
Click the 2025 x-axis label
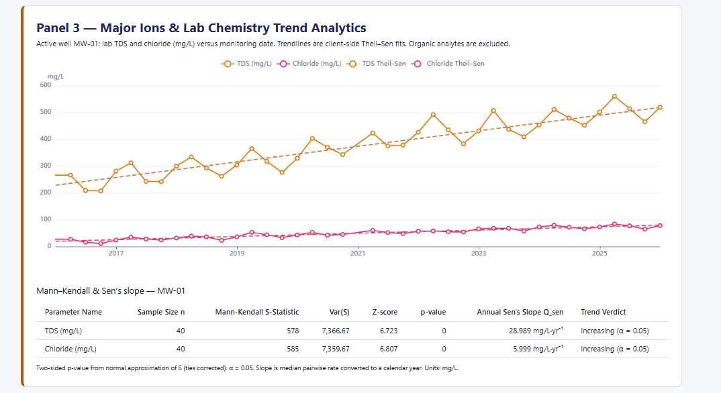point(599,254)
